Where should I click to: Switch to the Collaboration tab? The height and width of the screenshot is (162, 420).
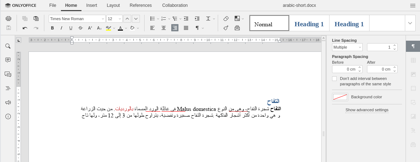tap(175, 5)
